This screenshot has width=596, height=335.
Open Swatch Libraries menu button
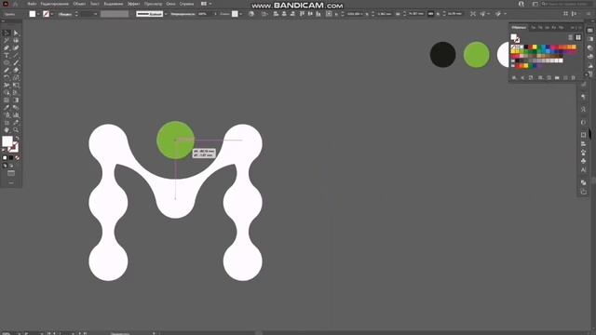(514, 77)
